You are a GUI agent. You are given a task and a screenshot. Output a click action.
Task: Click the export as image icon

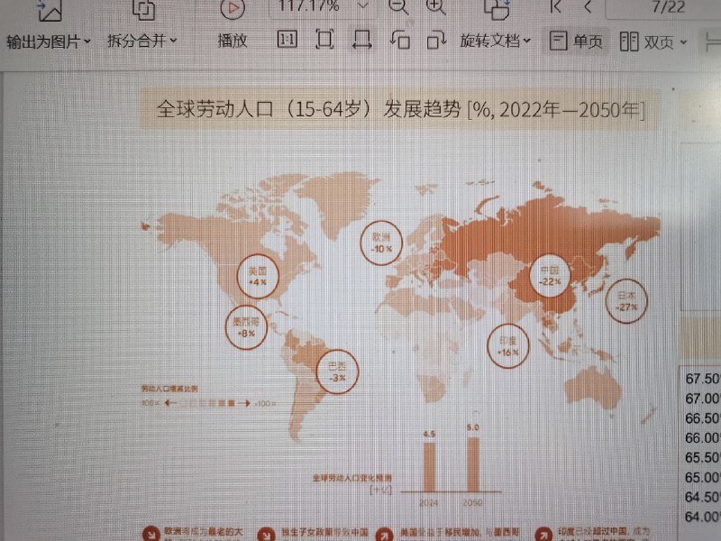[50, 10]
